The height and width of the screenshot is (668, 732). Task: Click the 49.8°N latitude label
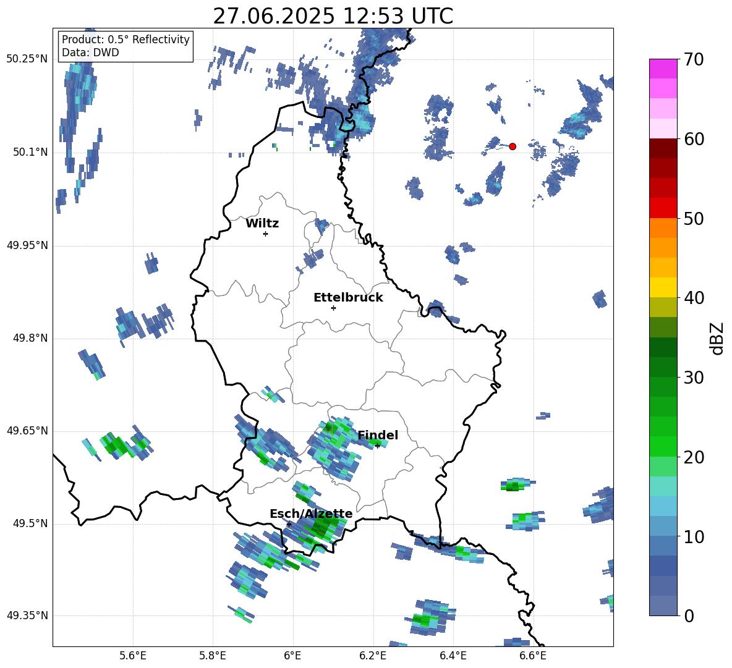pos(30,338)
